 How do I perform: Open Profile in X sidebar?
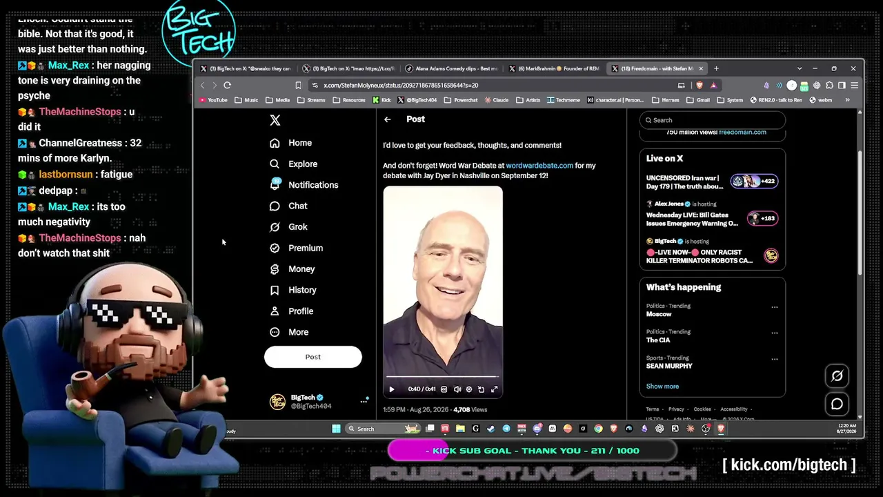292,311
